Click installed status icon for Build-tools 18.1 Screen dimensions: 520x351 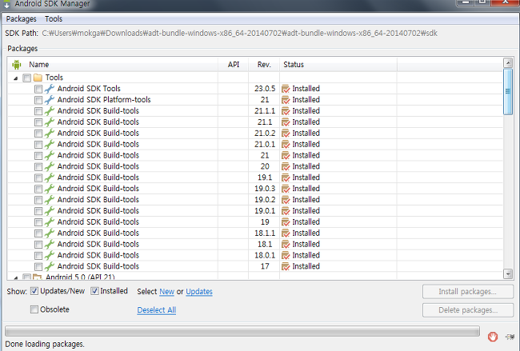(x=286, y=245)
